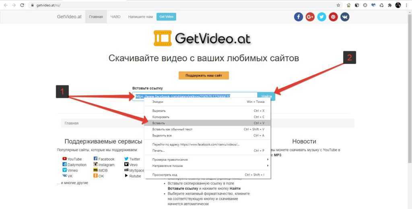412x209 pixels.
Task: Open the Facebook share icon
Action: point(298,17)
